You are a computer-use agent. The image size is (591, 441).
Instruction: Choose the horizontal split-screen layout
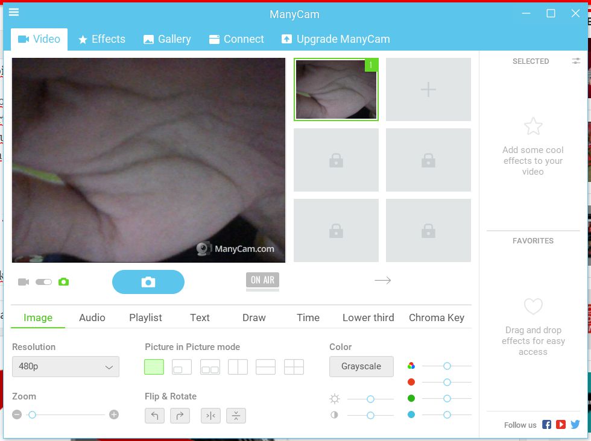pyautogui.click(x=266, y=367)
